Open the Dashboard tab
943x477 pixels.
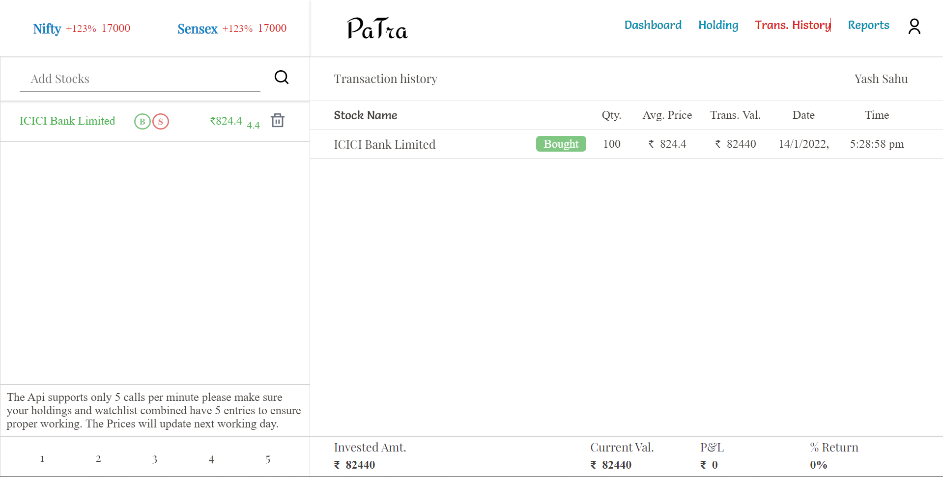(653, 25)
